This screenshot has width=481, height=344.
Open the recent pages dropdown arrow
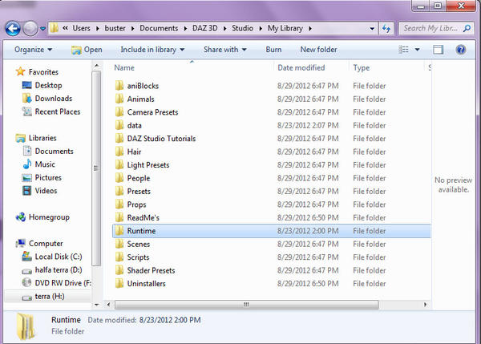[43, 29]
